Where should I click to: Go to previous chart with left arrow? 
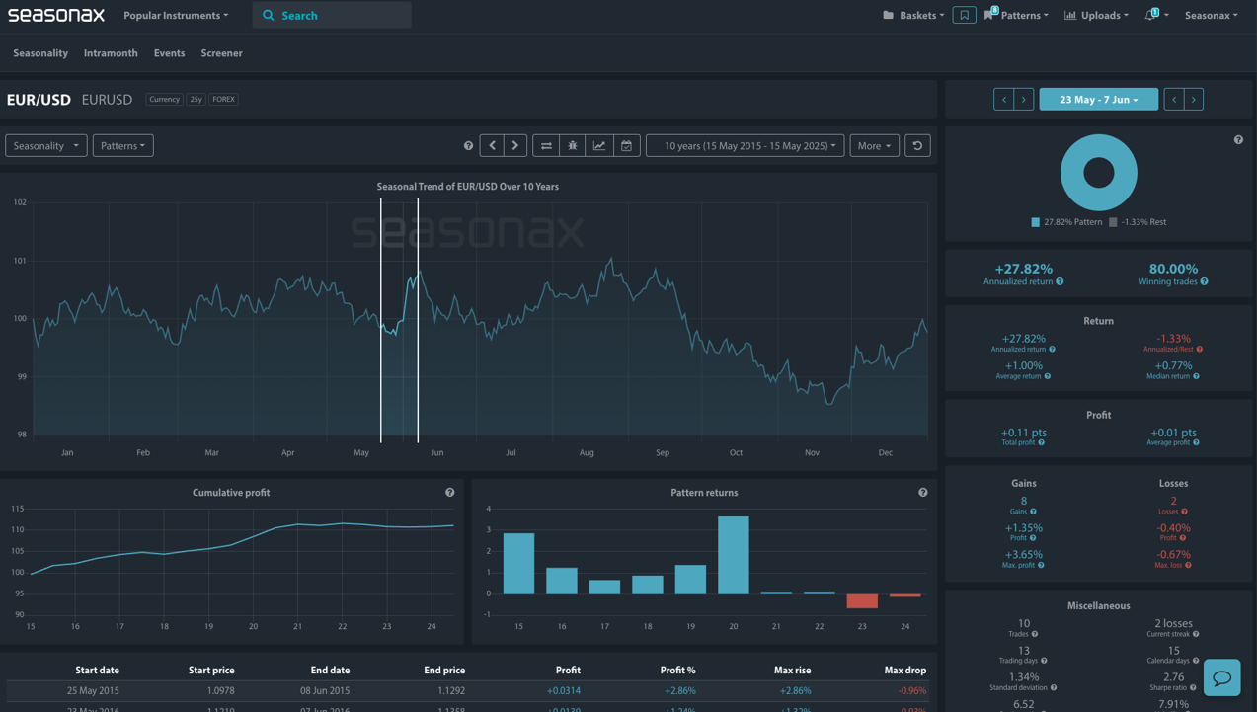[x=492, y=145]
